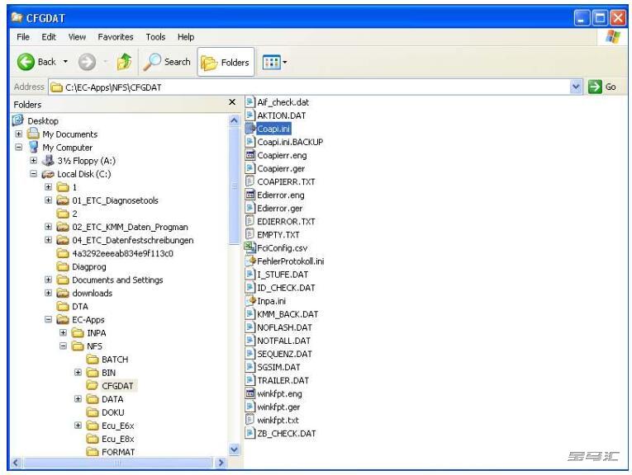The width and height of the screenshot is (632, 475).
Task: Select the winkfpt.eng file icon
Action: (x=250, y=393)
